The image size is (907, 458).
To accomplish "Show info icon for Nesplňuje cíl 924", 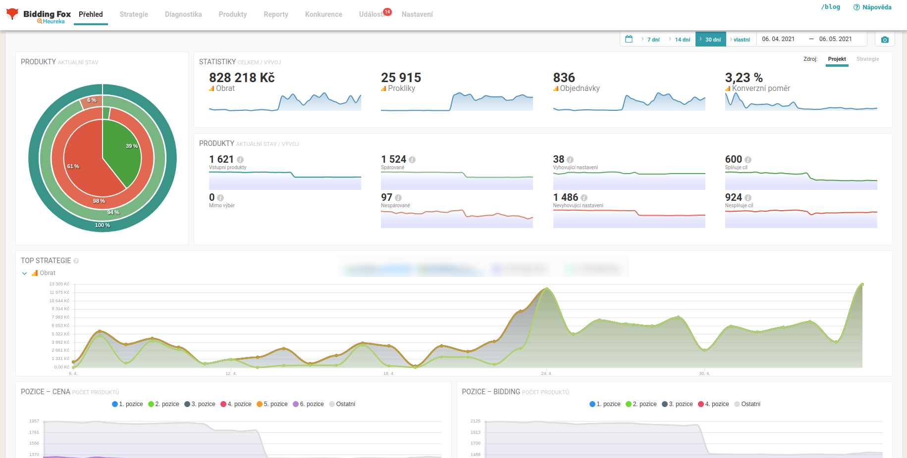I will (x=747, y=198).
